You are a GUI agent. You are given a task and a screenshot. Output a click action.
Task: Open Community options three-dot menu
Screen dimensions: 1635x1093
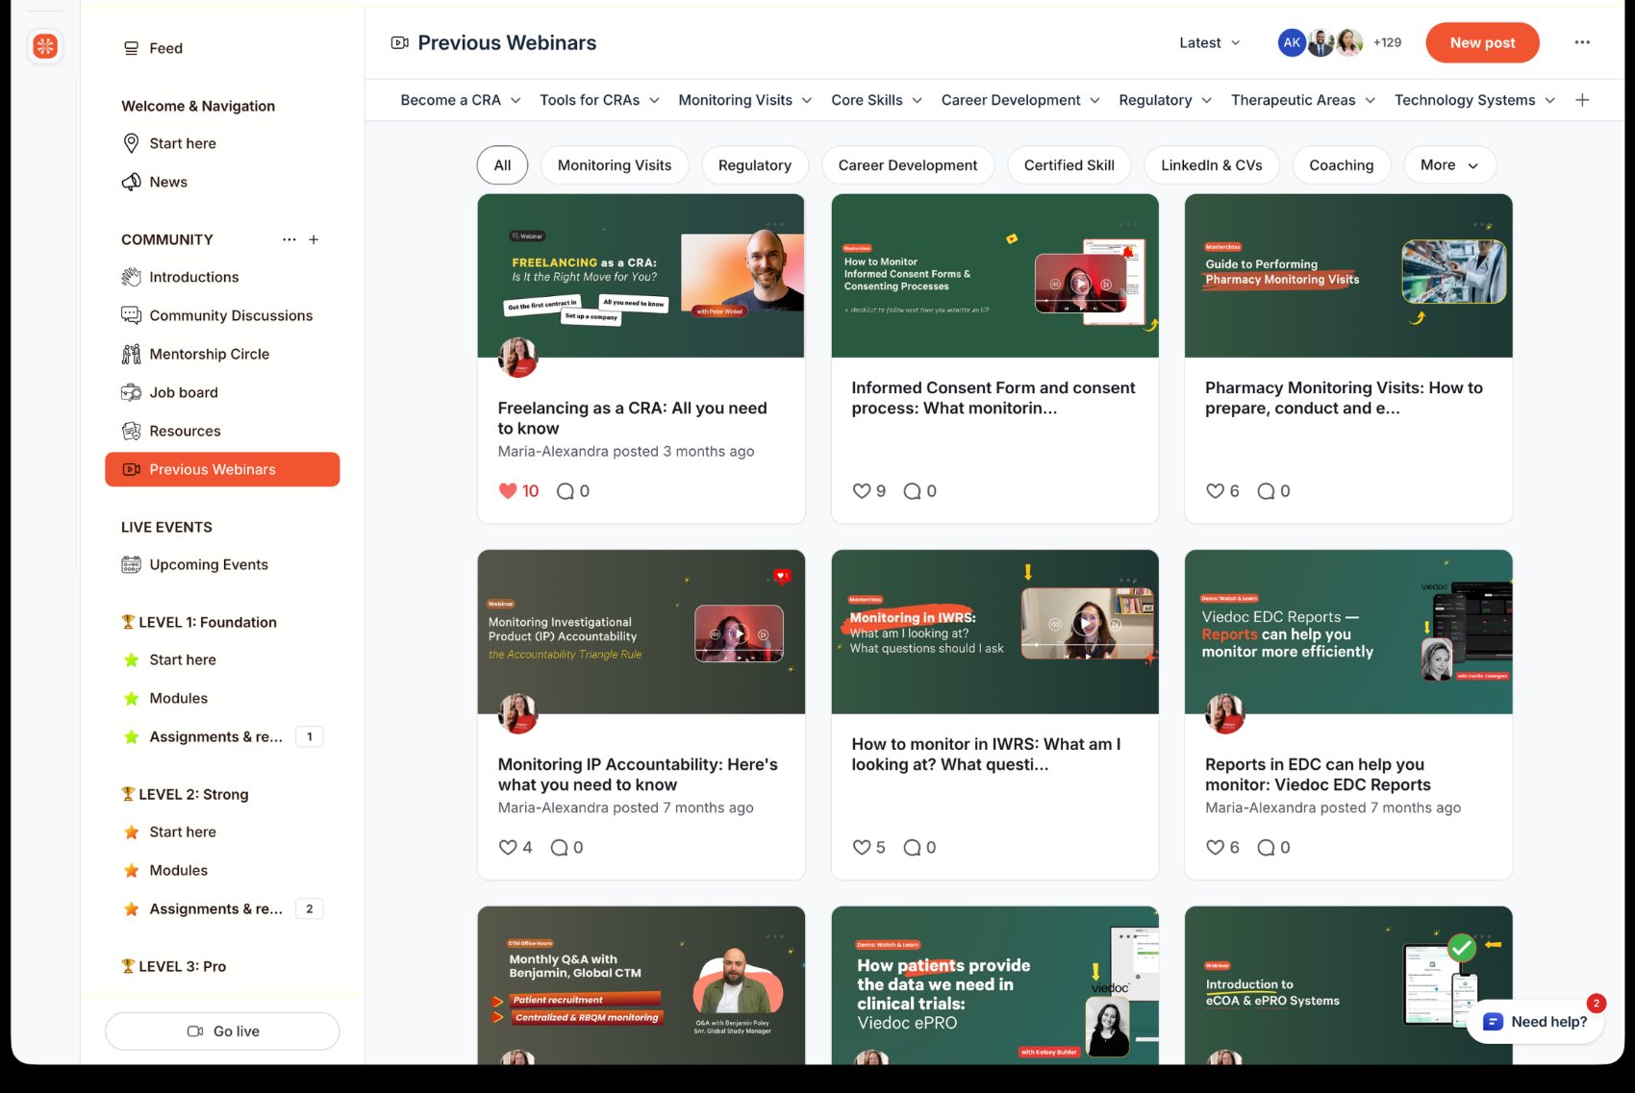[289, 239]
